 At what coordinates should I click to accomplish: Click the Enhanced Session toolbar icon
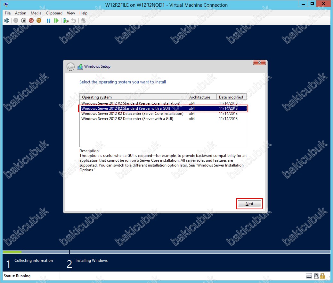point(83,21)
